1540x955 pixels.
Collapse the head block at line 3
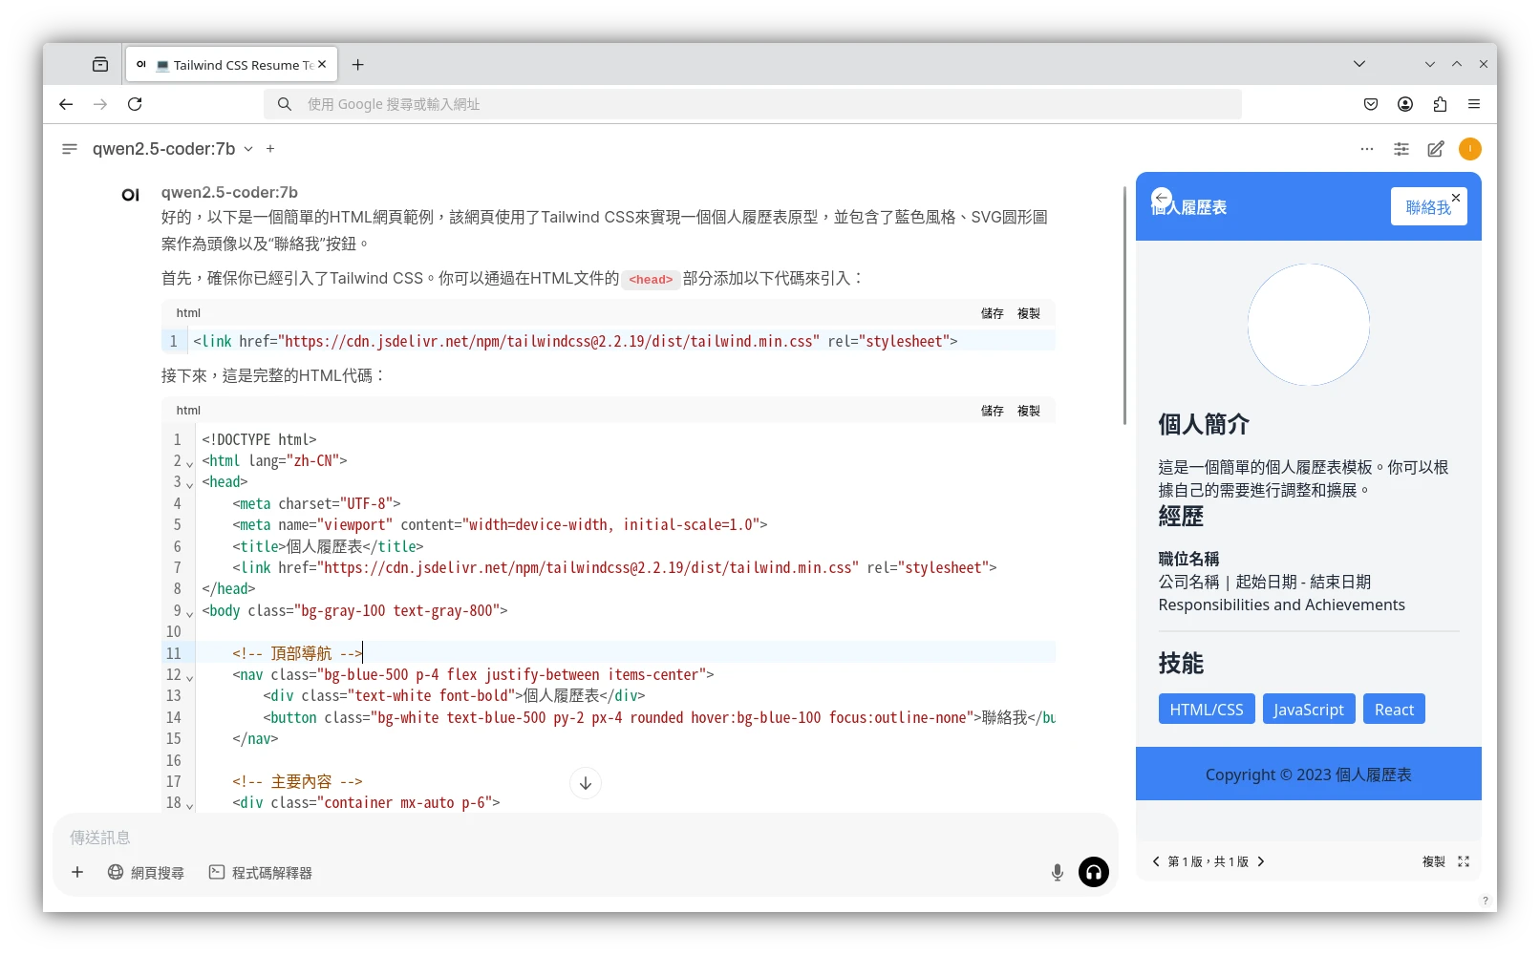point(189,484)
